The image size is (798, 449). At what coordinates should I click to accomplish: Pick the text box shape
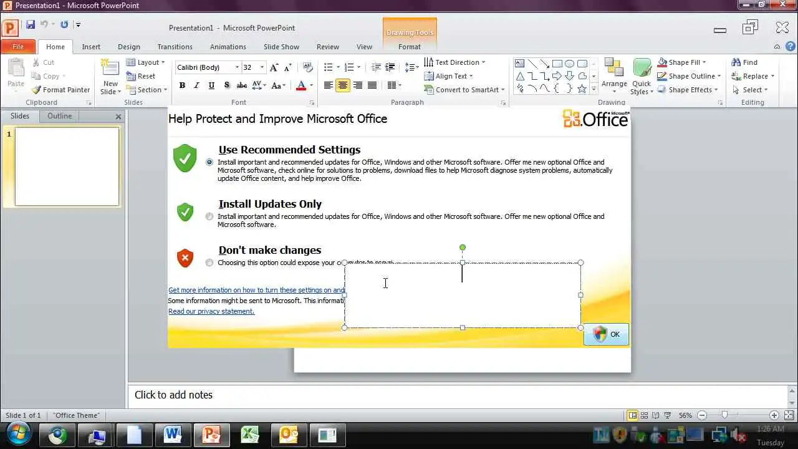[519, 64]
